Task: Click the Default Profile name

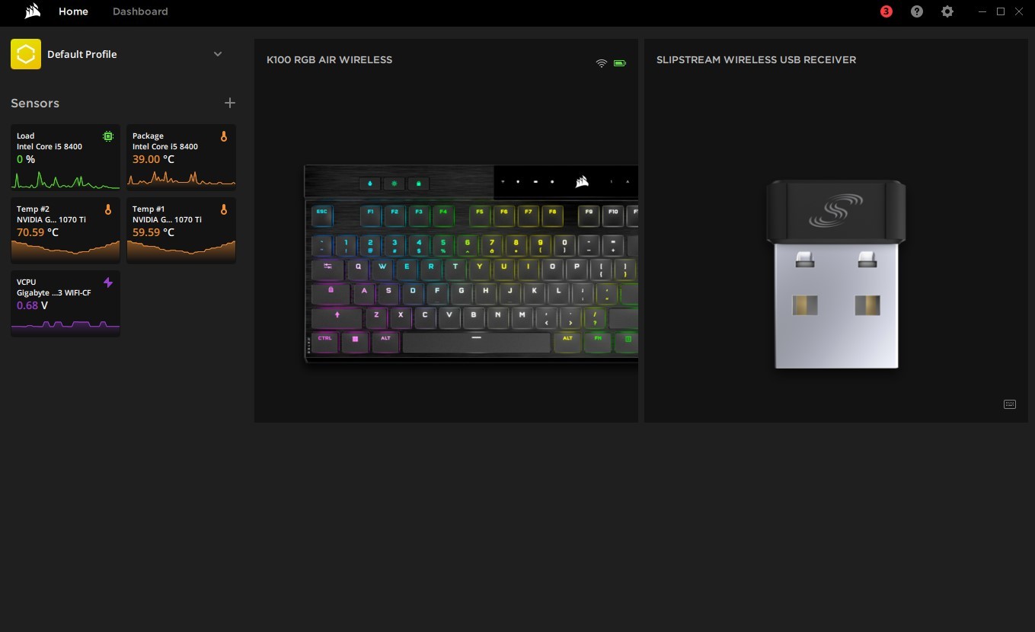Action: [x=82, y=54]
